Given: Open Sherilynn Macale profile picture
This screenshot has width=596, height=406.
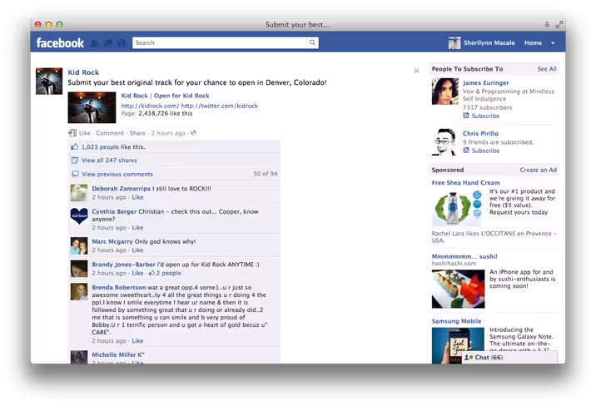Looking at the screenshot, I should coord(454,43).
